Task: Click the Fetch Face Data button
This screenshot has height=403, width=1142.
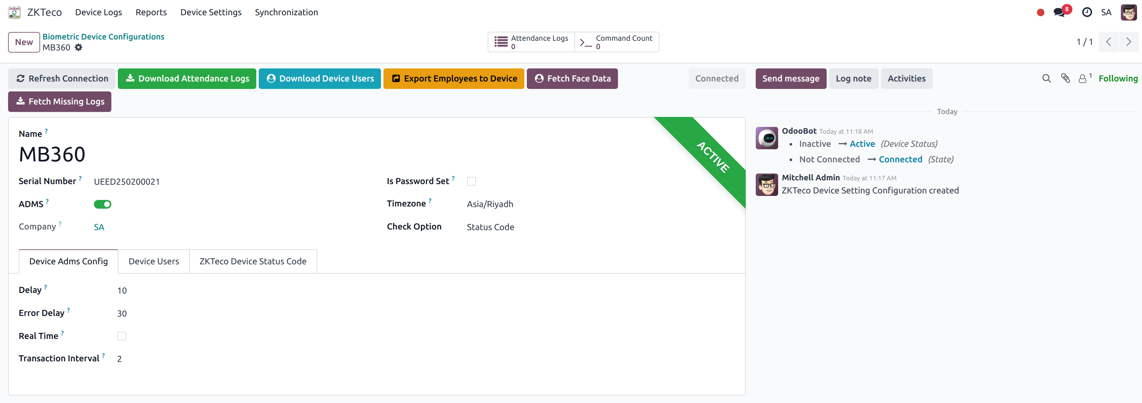Action: 572,78
